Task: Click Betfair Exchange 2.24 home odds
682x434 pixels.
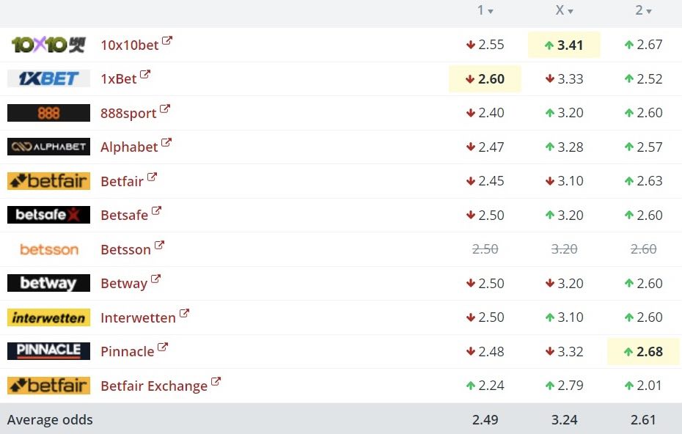Action: pyautogui.click(x=485, y=386)
